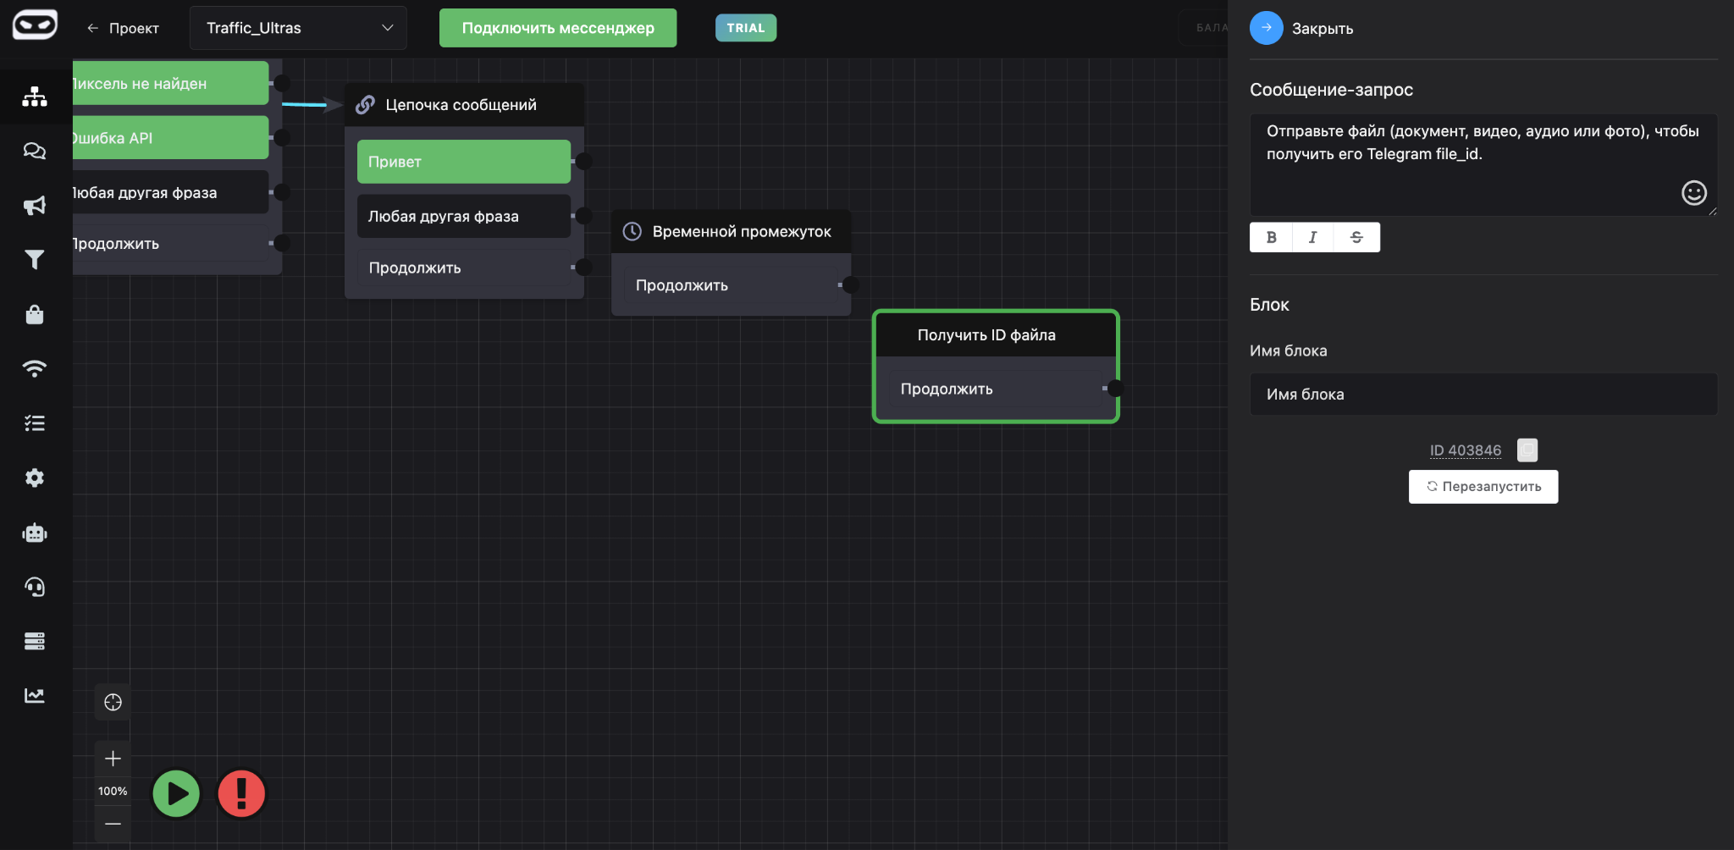1734x850 pixels.
Task: Click the ID 403846 link
Action: 1466,450
